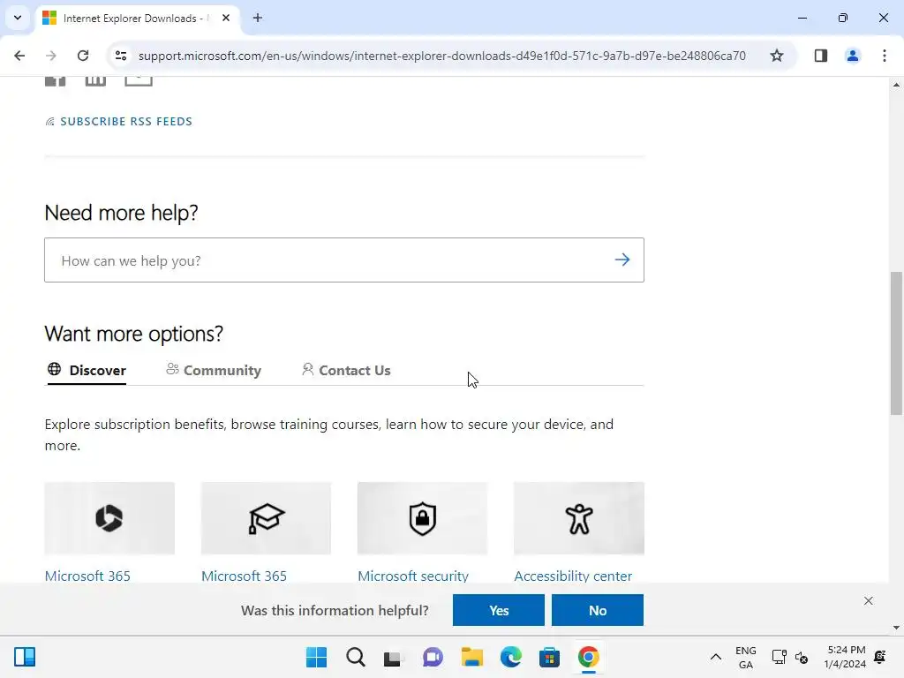This screenshot has height=678, width=904.
Task: Open Chrome side panel
Action: point(821,56)
